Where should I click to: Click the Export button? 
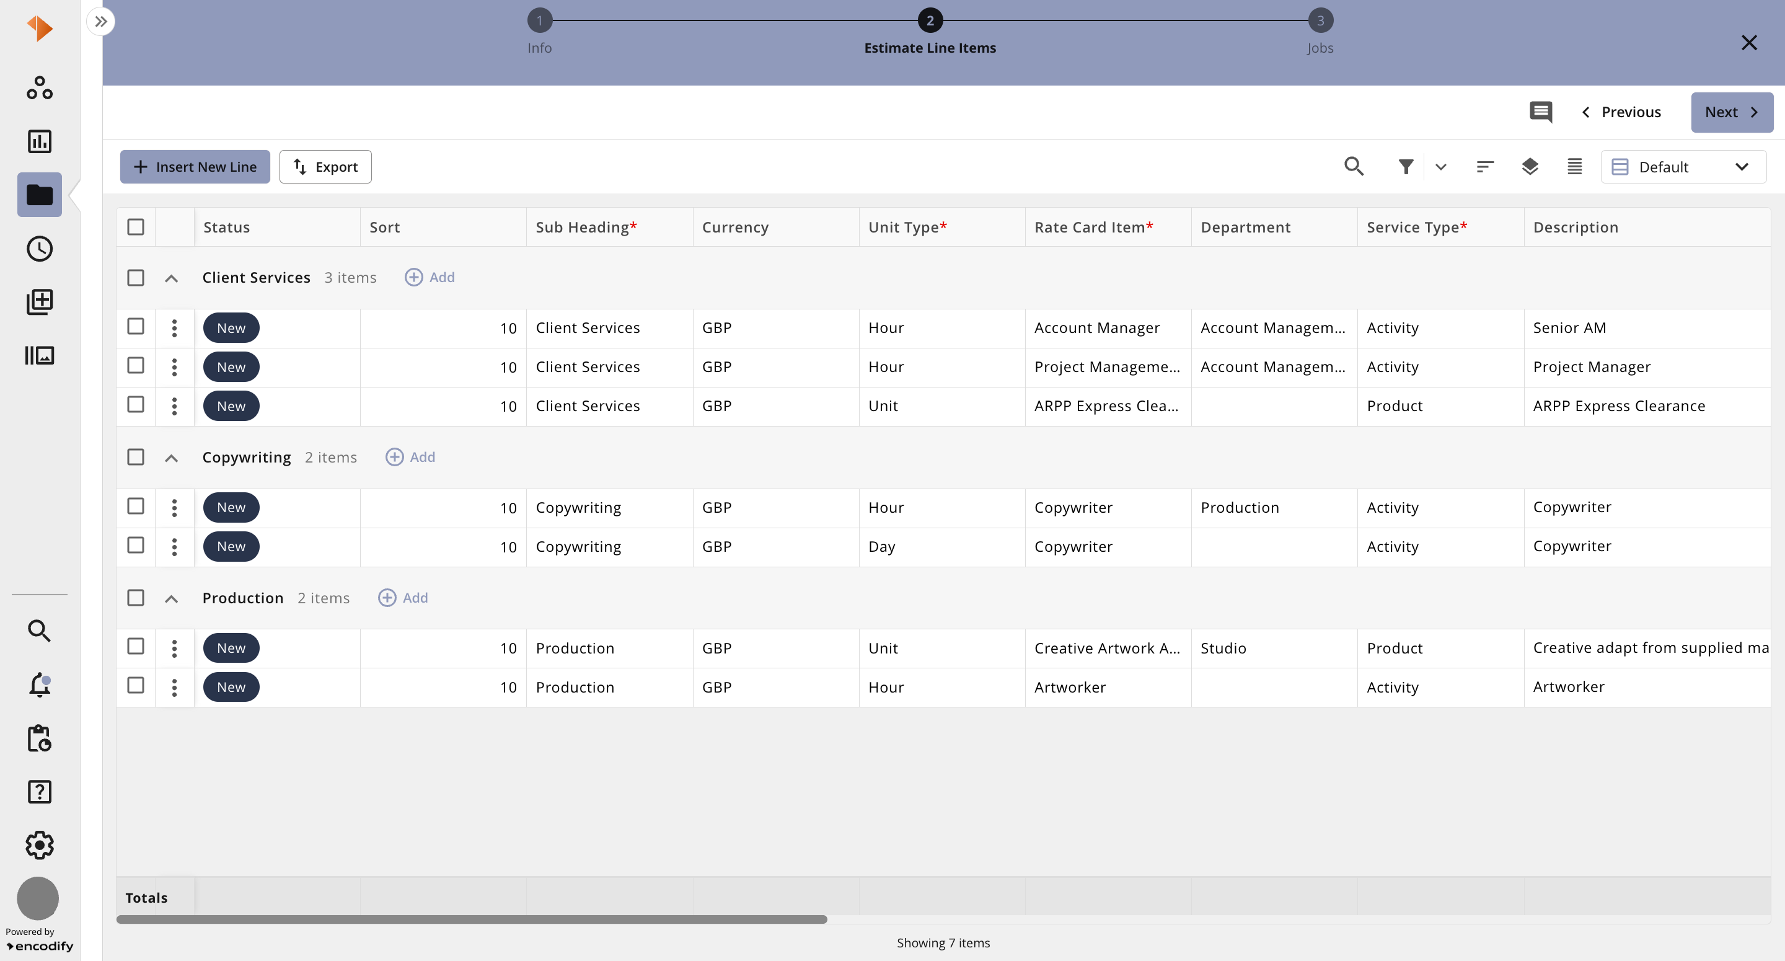[x=325, y=167]
